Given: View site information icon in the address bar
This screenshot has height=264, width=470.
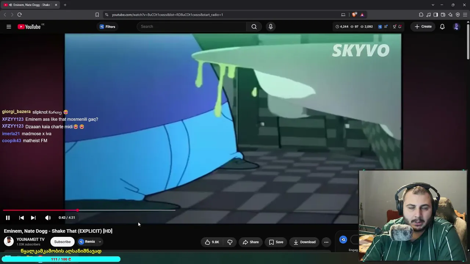Looking at the screenshot, I should [106, 15].
